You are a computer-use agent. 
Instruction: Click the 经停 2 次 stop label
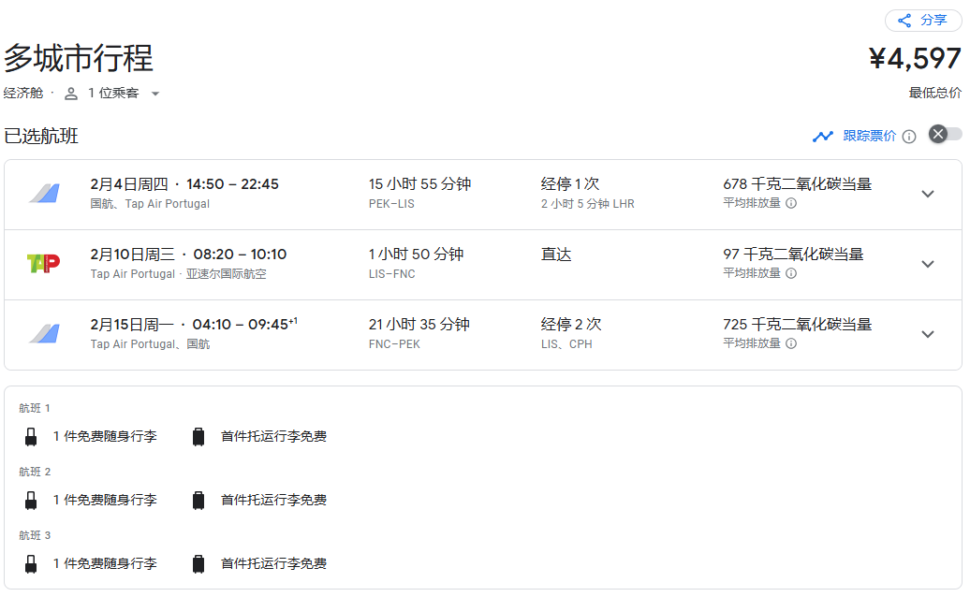[571, 325]
